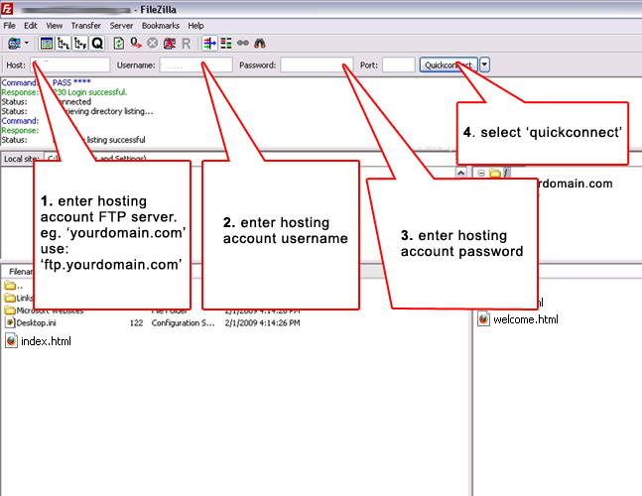This screenshot has height=496, width=642.
Task: Toggle the message log display icon
Action: click(x=47, y=43)
